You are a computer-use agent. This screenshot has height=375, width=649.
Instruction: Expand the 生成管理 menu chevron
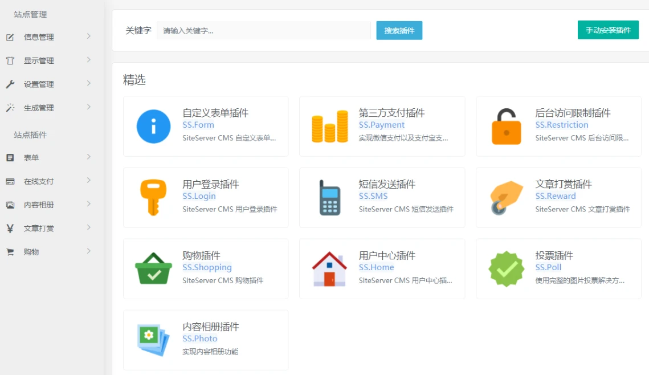[88, 107]
